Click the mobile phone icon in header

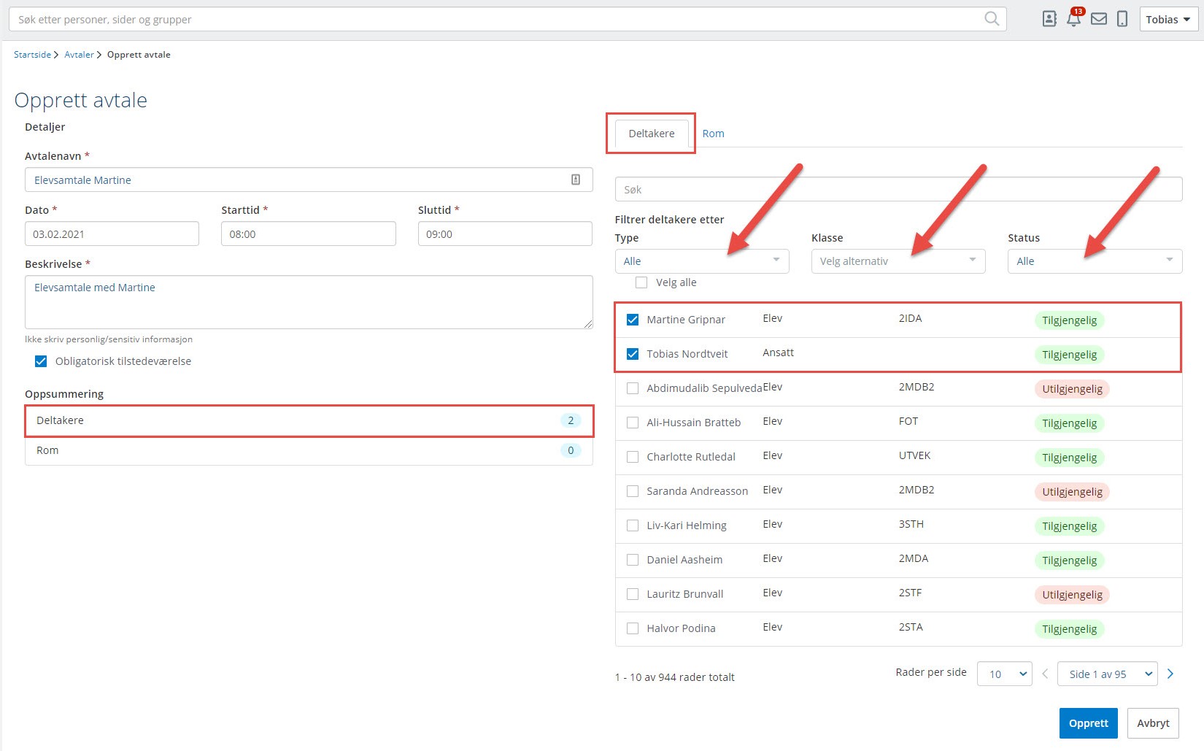(x=1122, y=19)
